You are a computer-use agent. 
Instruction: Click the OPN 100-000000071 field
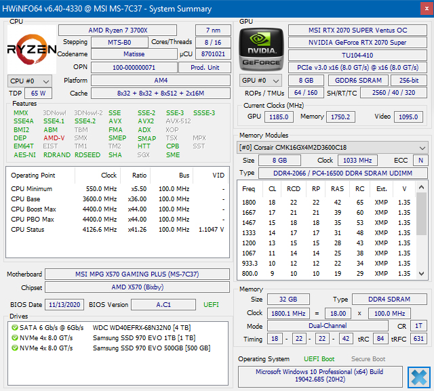click(x=134, y=68)
